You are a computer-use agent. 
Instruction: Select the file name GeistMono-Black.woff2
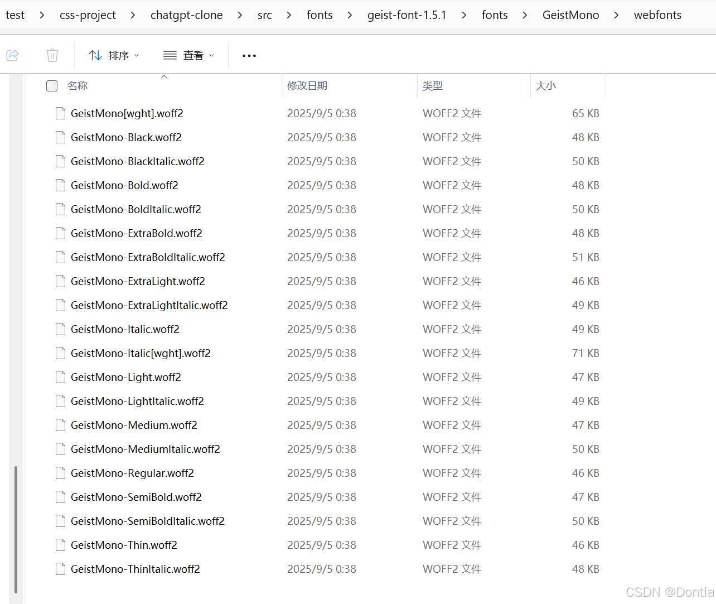point(126,137)
